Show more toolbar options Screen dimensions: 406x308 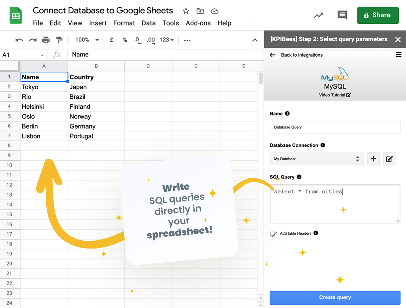187,40
